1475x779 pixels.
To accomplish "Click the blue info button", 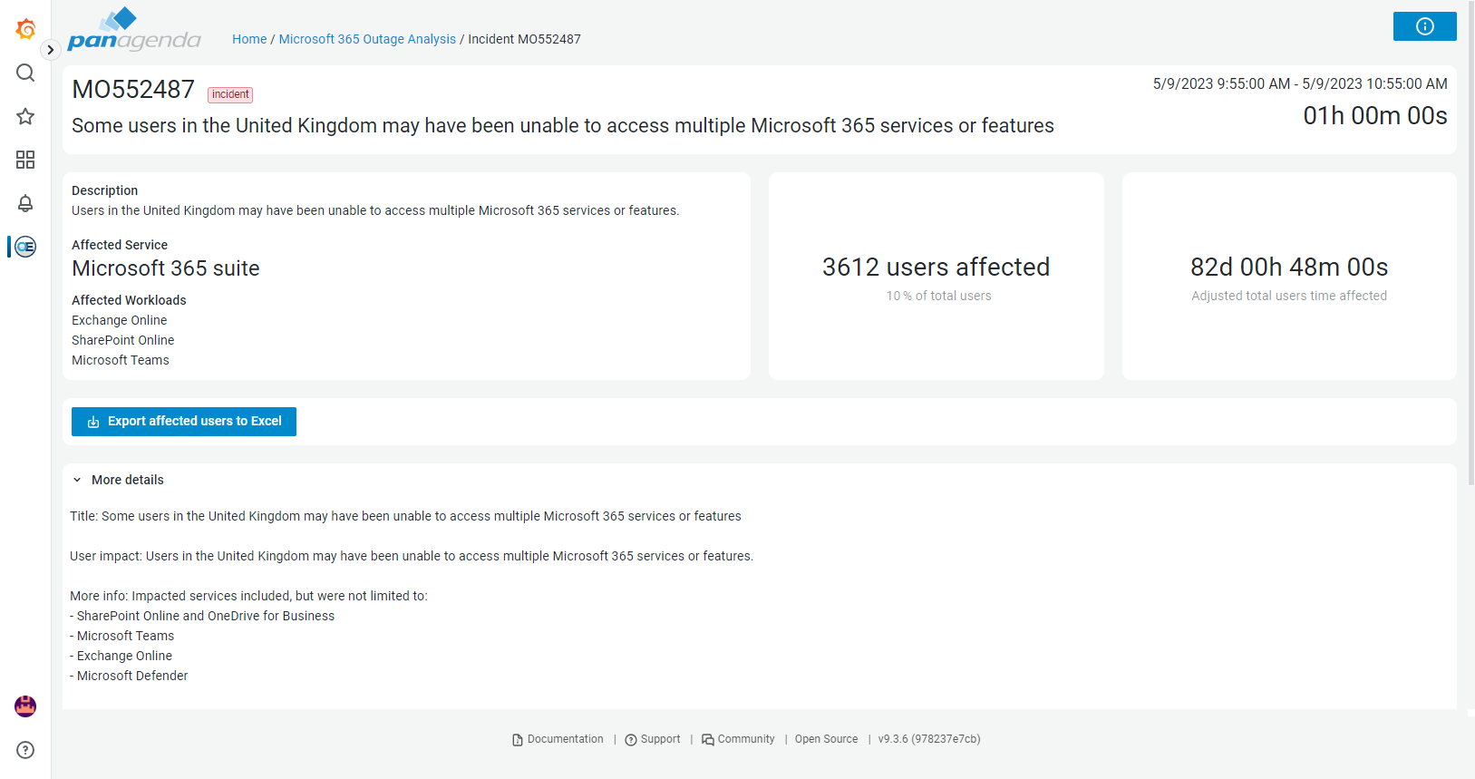I will pyautogui.click(x=1424, y=26).
